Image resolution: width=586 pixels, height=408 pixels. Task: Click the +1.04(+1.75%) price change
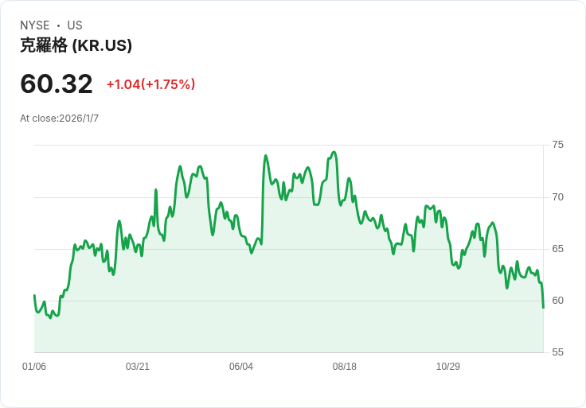coord(150,84)
